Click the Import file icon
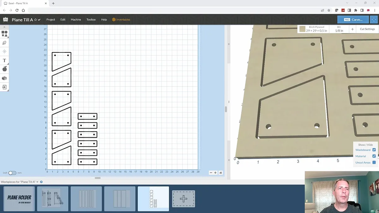Image resolution: width=379 pixels, height=213 pixels. [4, 87]
